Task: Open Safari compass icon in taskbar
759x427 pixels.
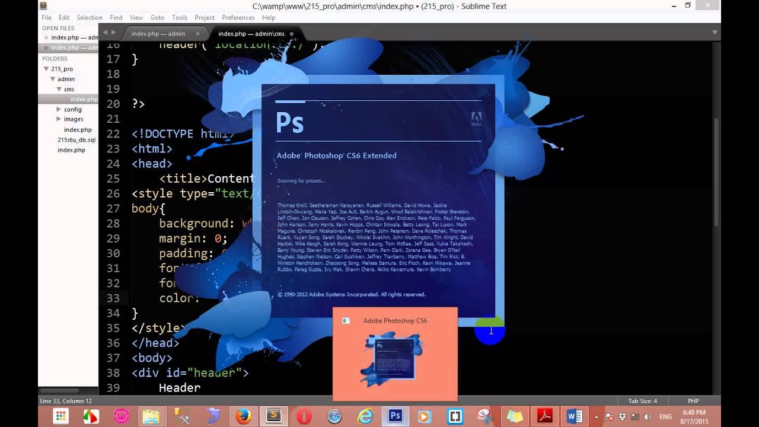Action: coord(335,416)
